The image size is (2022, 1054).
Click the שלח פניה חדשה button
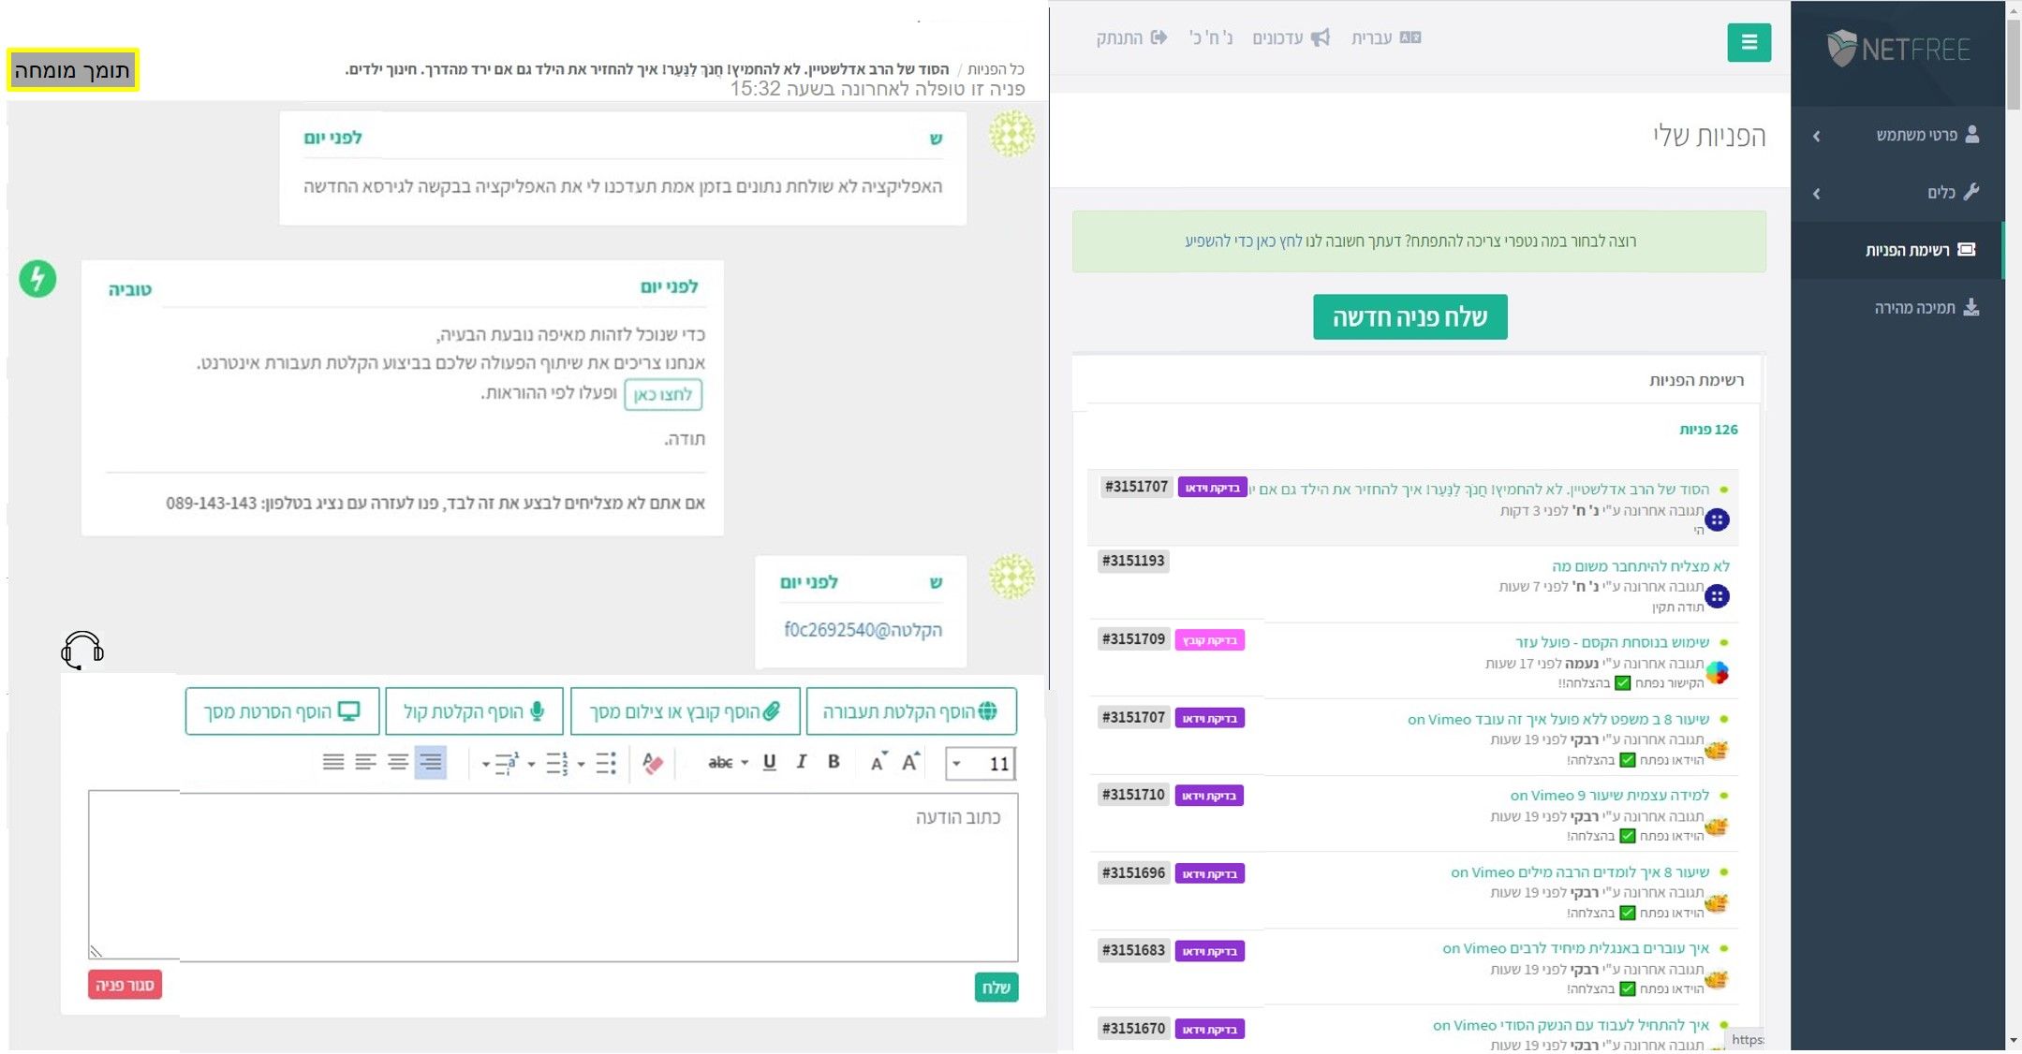(x=1409, y=317)
